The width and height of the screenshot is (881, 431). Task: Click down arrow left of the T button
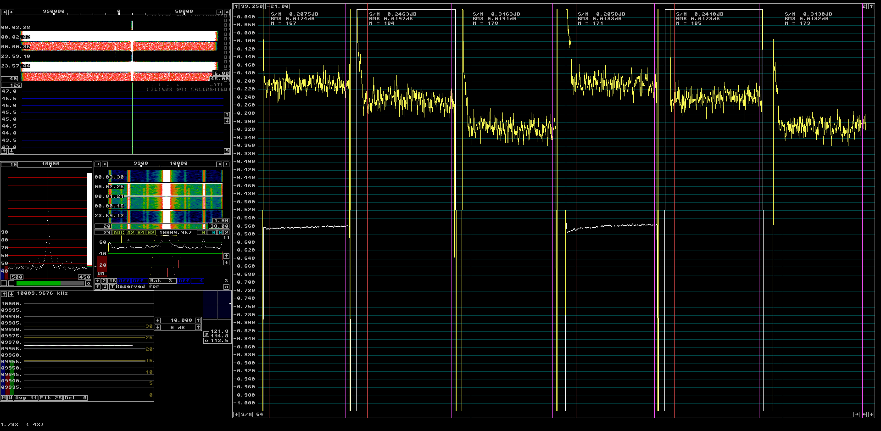(x=105, y=286)
